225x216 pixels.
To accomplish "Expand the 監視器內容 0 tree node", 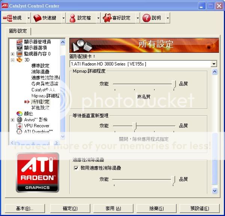I will tap(12, 54).
